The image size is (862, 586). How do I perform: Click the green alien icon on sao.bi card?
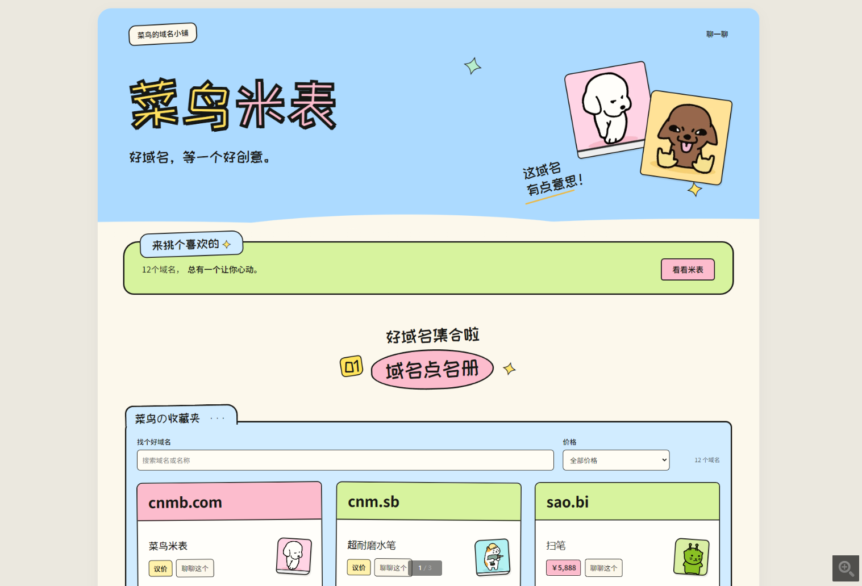(692, 557)
